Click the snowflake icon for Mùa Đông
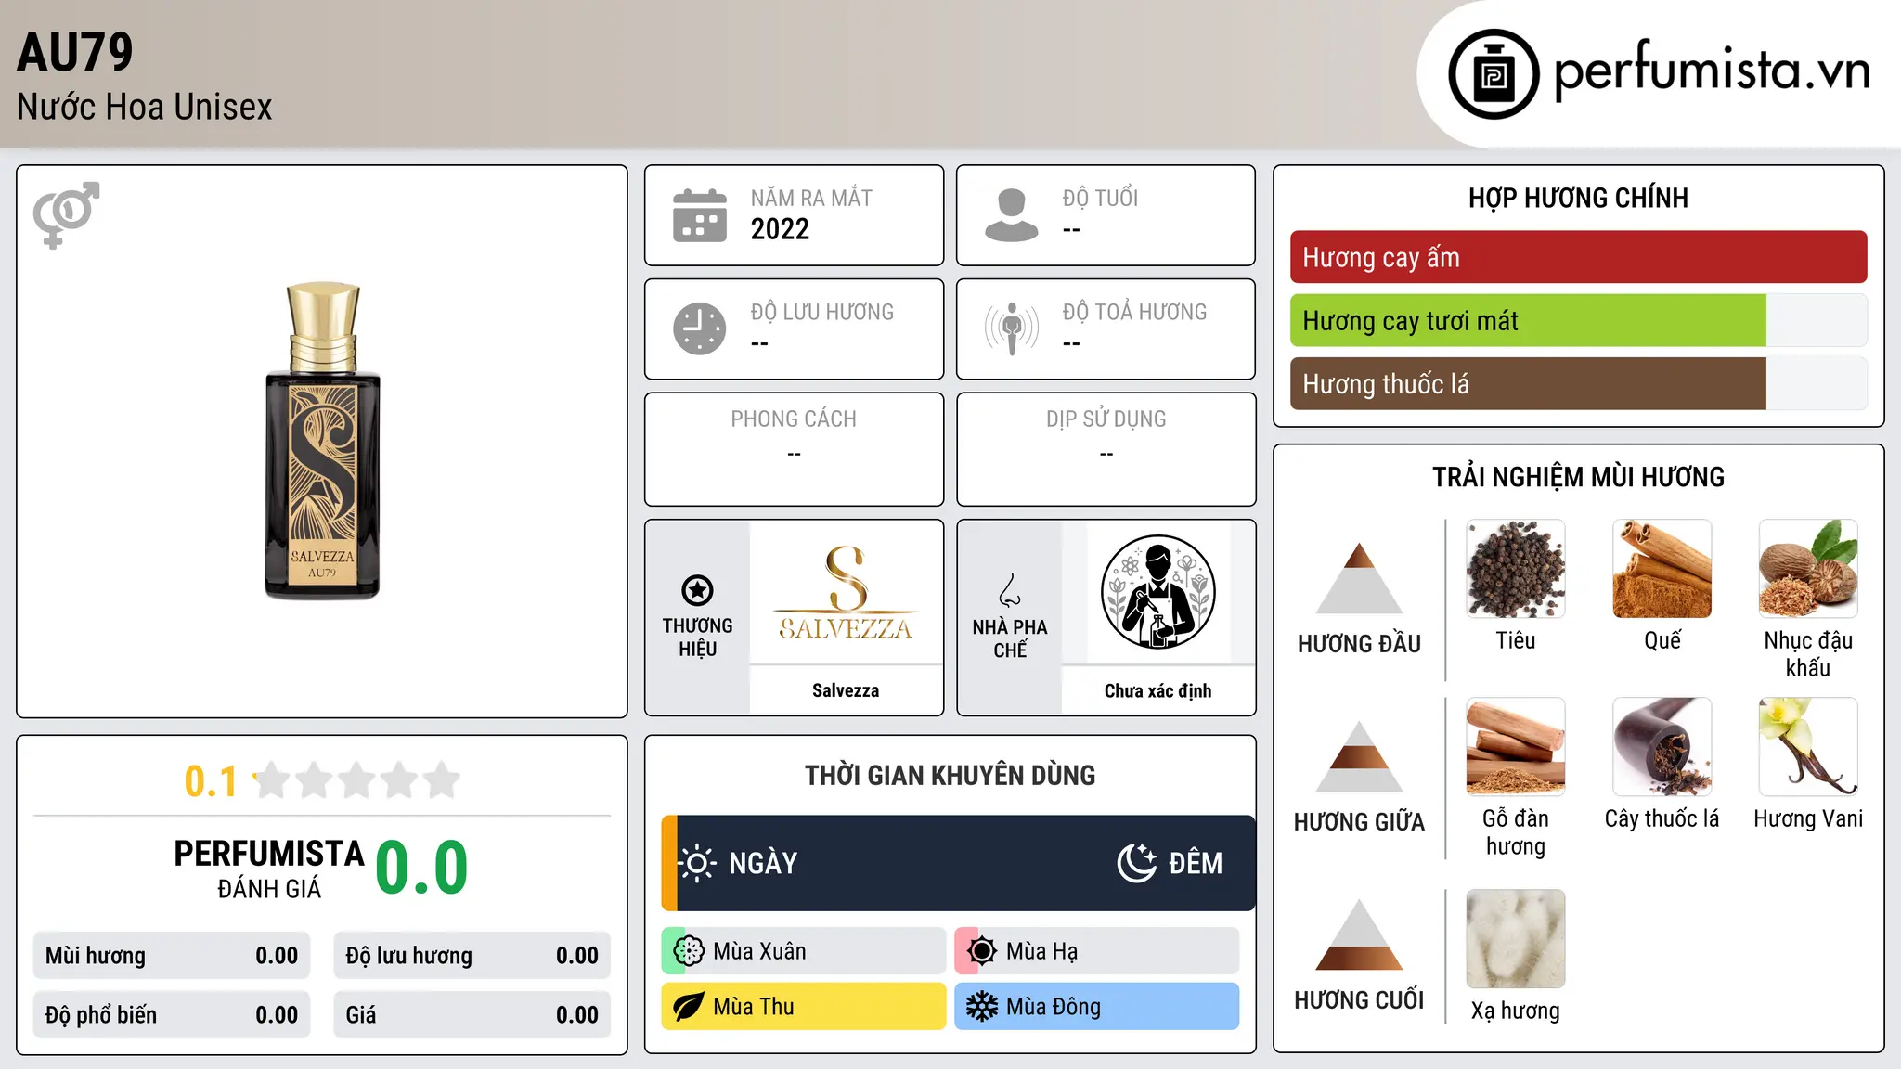 [982, 1007]
